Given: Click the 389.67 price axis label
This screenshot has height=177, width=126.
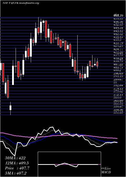Looking at the screenshot, I should tap(118, 80).
